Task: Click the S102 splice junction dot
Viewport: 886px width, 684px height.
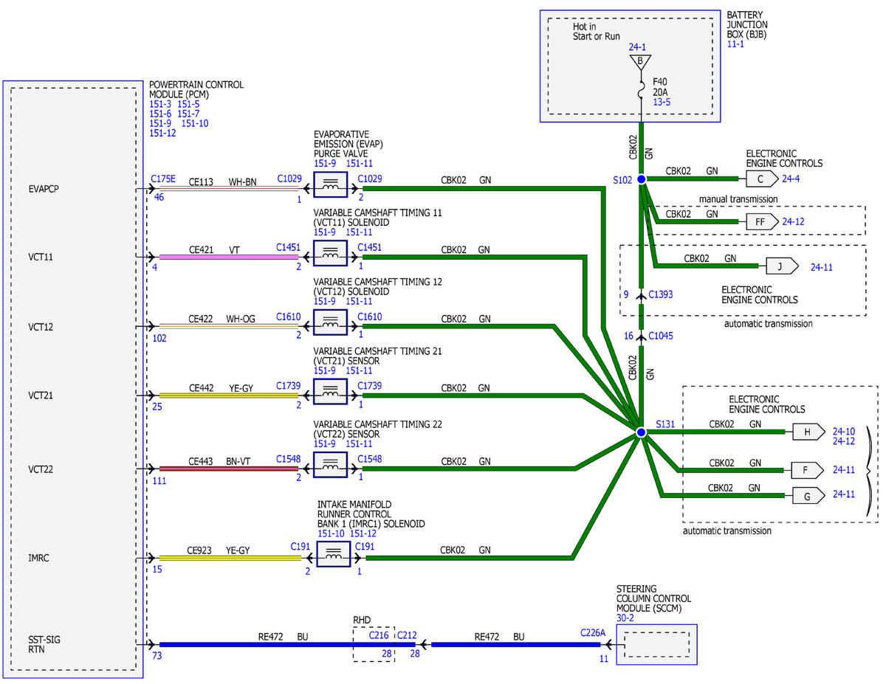Action: point(641,179)
